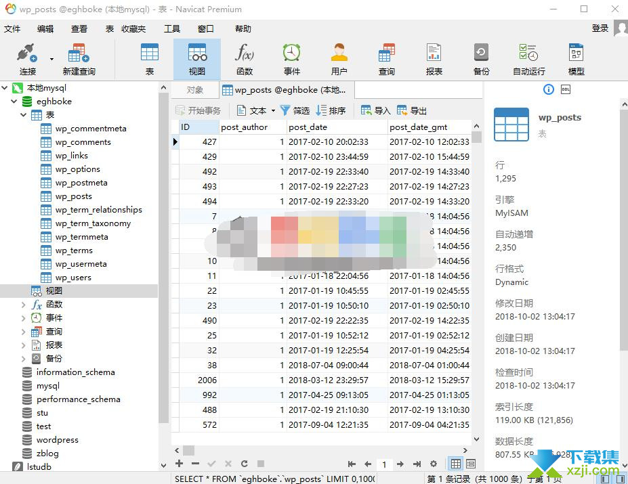The width and height of the screenshot is (628, 484).
Task: Select the Table (表) toolbar icon
Action: coord(150,59)
